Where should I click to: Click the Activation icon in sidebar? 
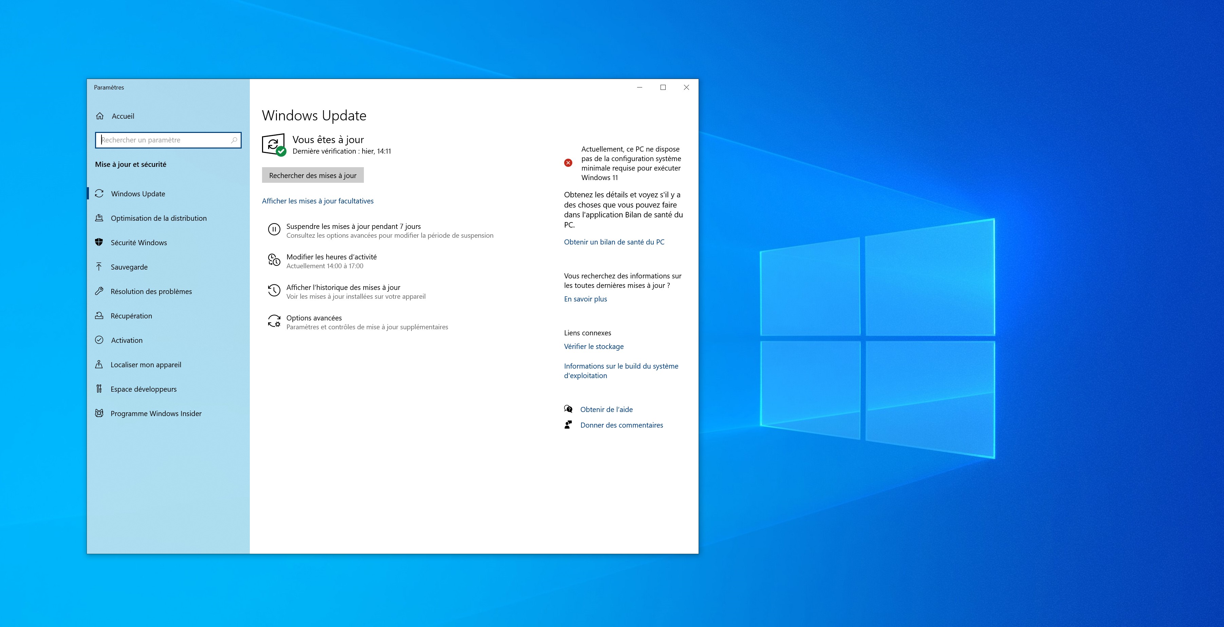click(x=99, y=340)
